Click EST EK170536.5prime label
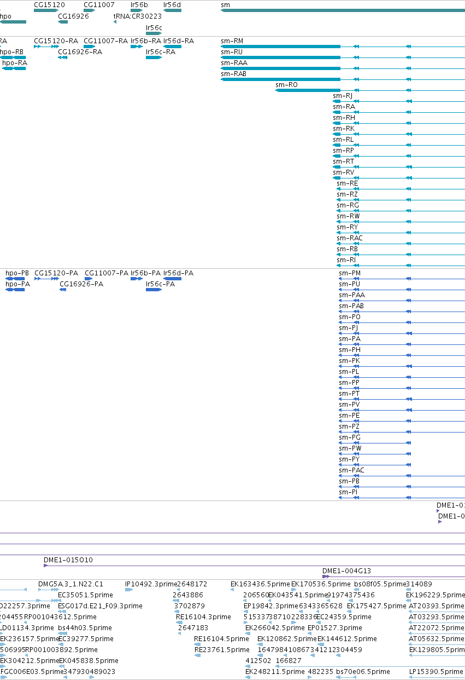This screenshot has height=680, width=465. pos(321,584)
